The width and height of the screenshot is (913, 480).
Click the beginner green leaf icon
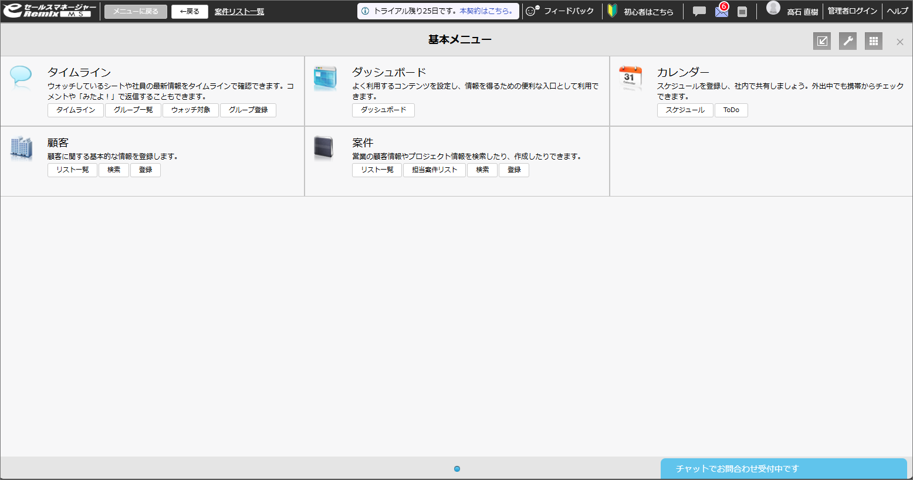pyautogui.click(x=612, y=11)
